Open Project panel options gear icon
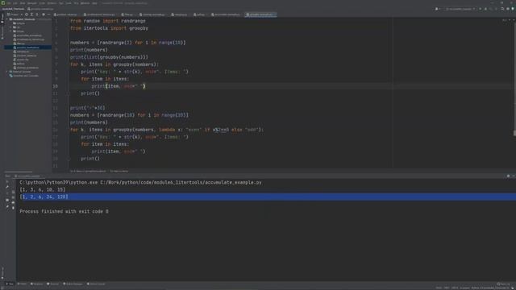This screenshot has width=516, height=290. [44, 14]
